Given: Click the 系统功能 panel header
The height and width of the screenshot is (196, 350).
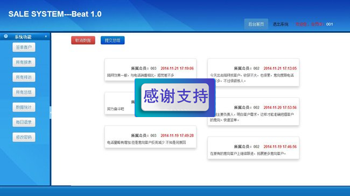Looking at the screenshot, I should [x=25, y=37].
